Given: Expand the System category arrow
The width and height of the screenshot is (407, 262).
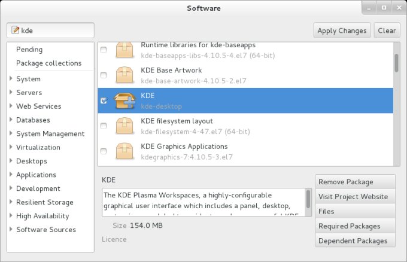Looking at the screenshot, I should [x=11, y=78].
